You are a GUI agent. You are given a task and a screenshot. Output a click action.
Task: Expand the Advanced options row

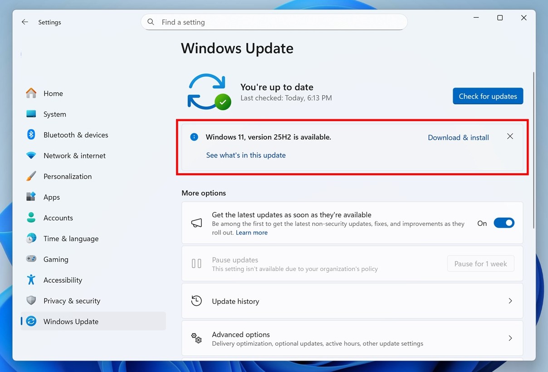click(x=352, y=338)
